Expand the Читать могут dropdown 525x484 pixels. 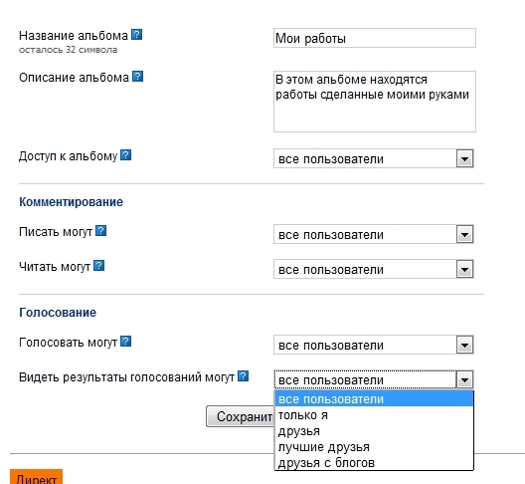tap(464, 269)
